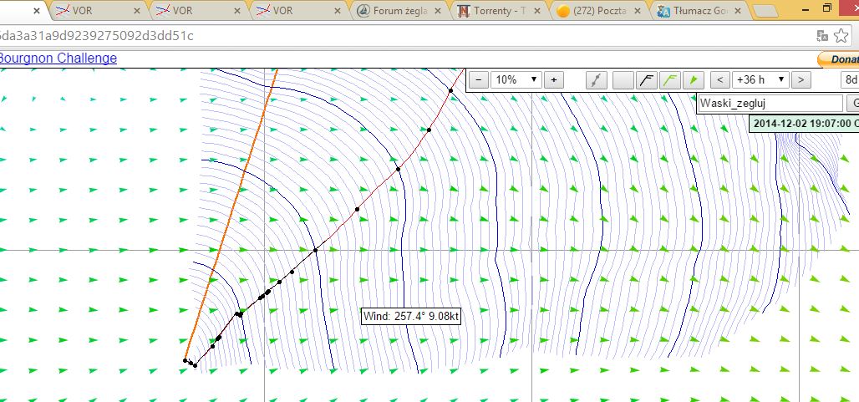The width and height of the screenshot is (859, 402).
Task: Open the 10% zoom level dropdown
Action: click(x=516, y=80)
